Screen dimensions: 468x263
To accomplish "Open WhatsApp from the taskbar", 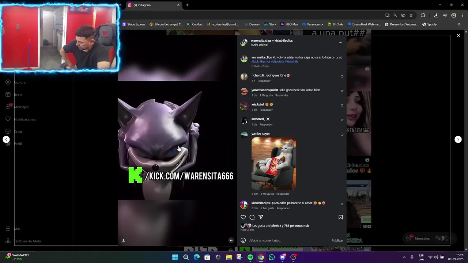I will (272, 257).
